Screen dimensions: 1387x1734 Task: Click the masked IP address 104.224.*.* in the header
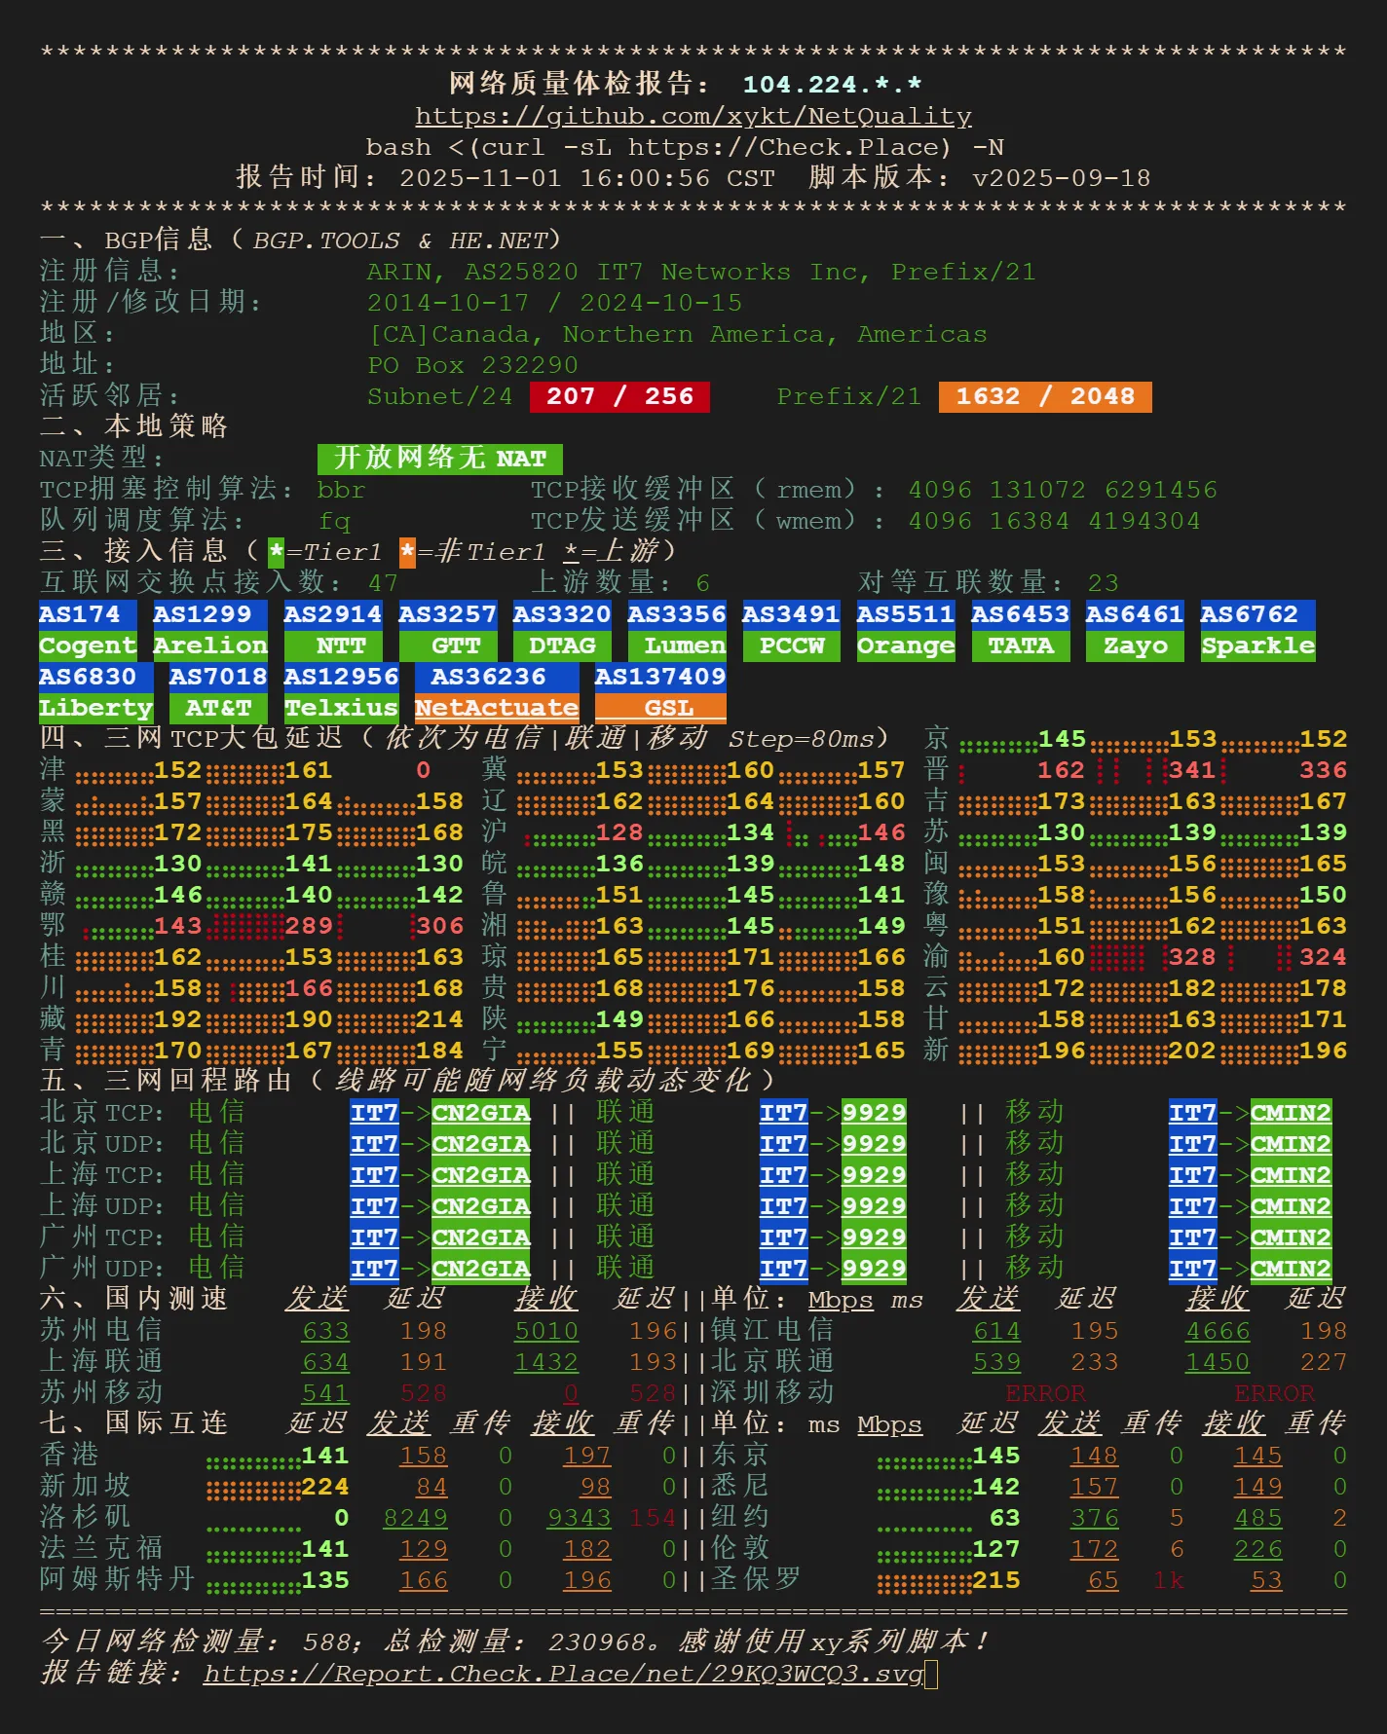point(832,85)
